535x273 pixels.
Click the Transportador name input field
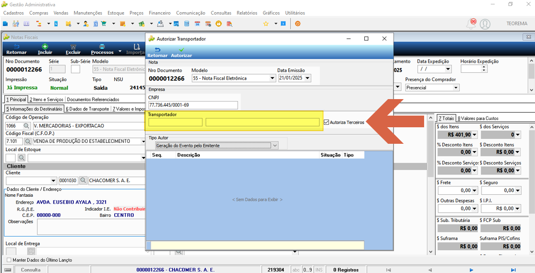click(x=262, y=122)
